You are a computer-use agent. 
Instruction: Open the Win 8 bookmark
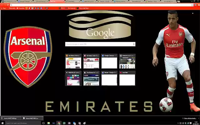[62, 8]
